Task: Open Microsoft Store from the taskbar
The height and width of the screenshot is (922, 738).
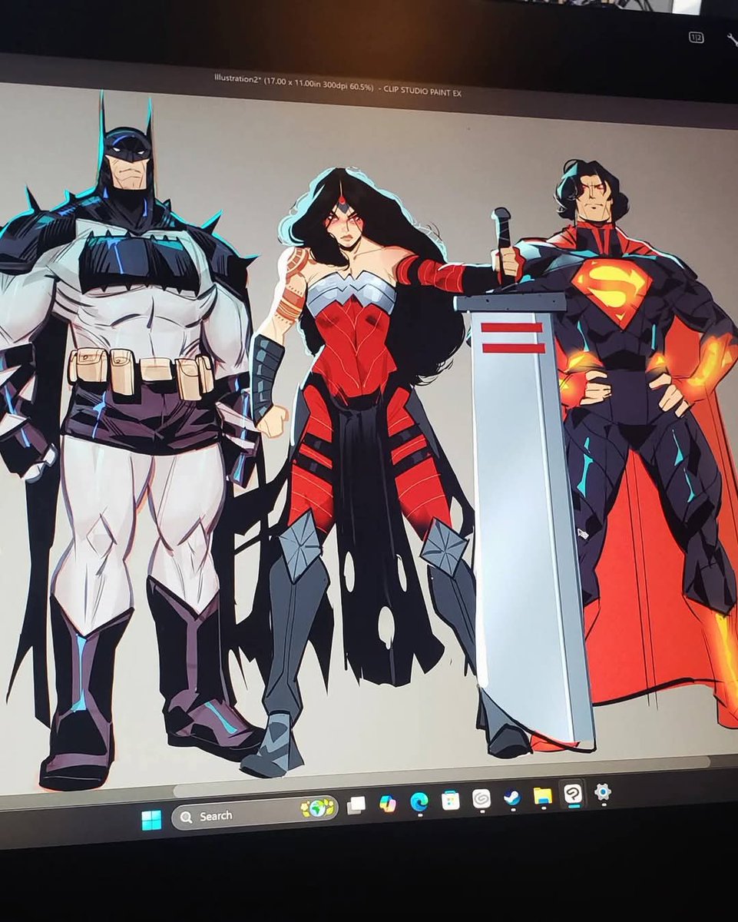Action: [451, 801]
